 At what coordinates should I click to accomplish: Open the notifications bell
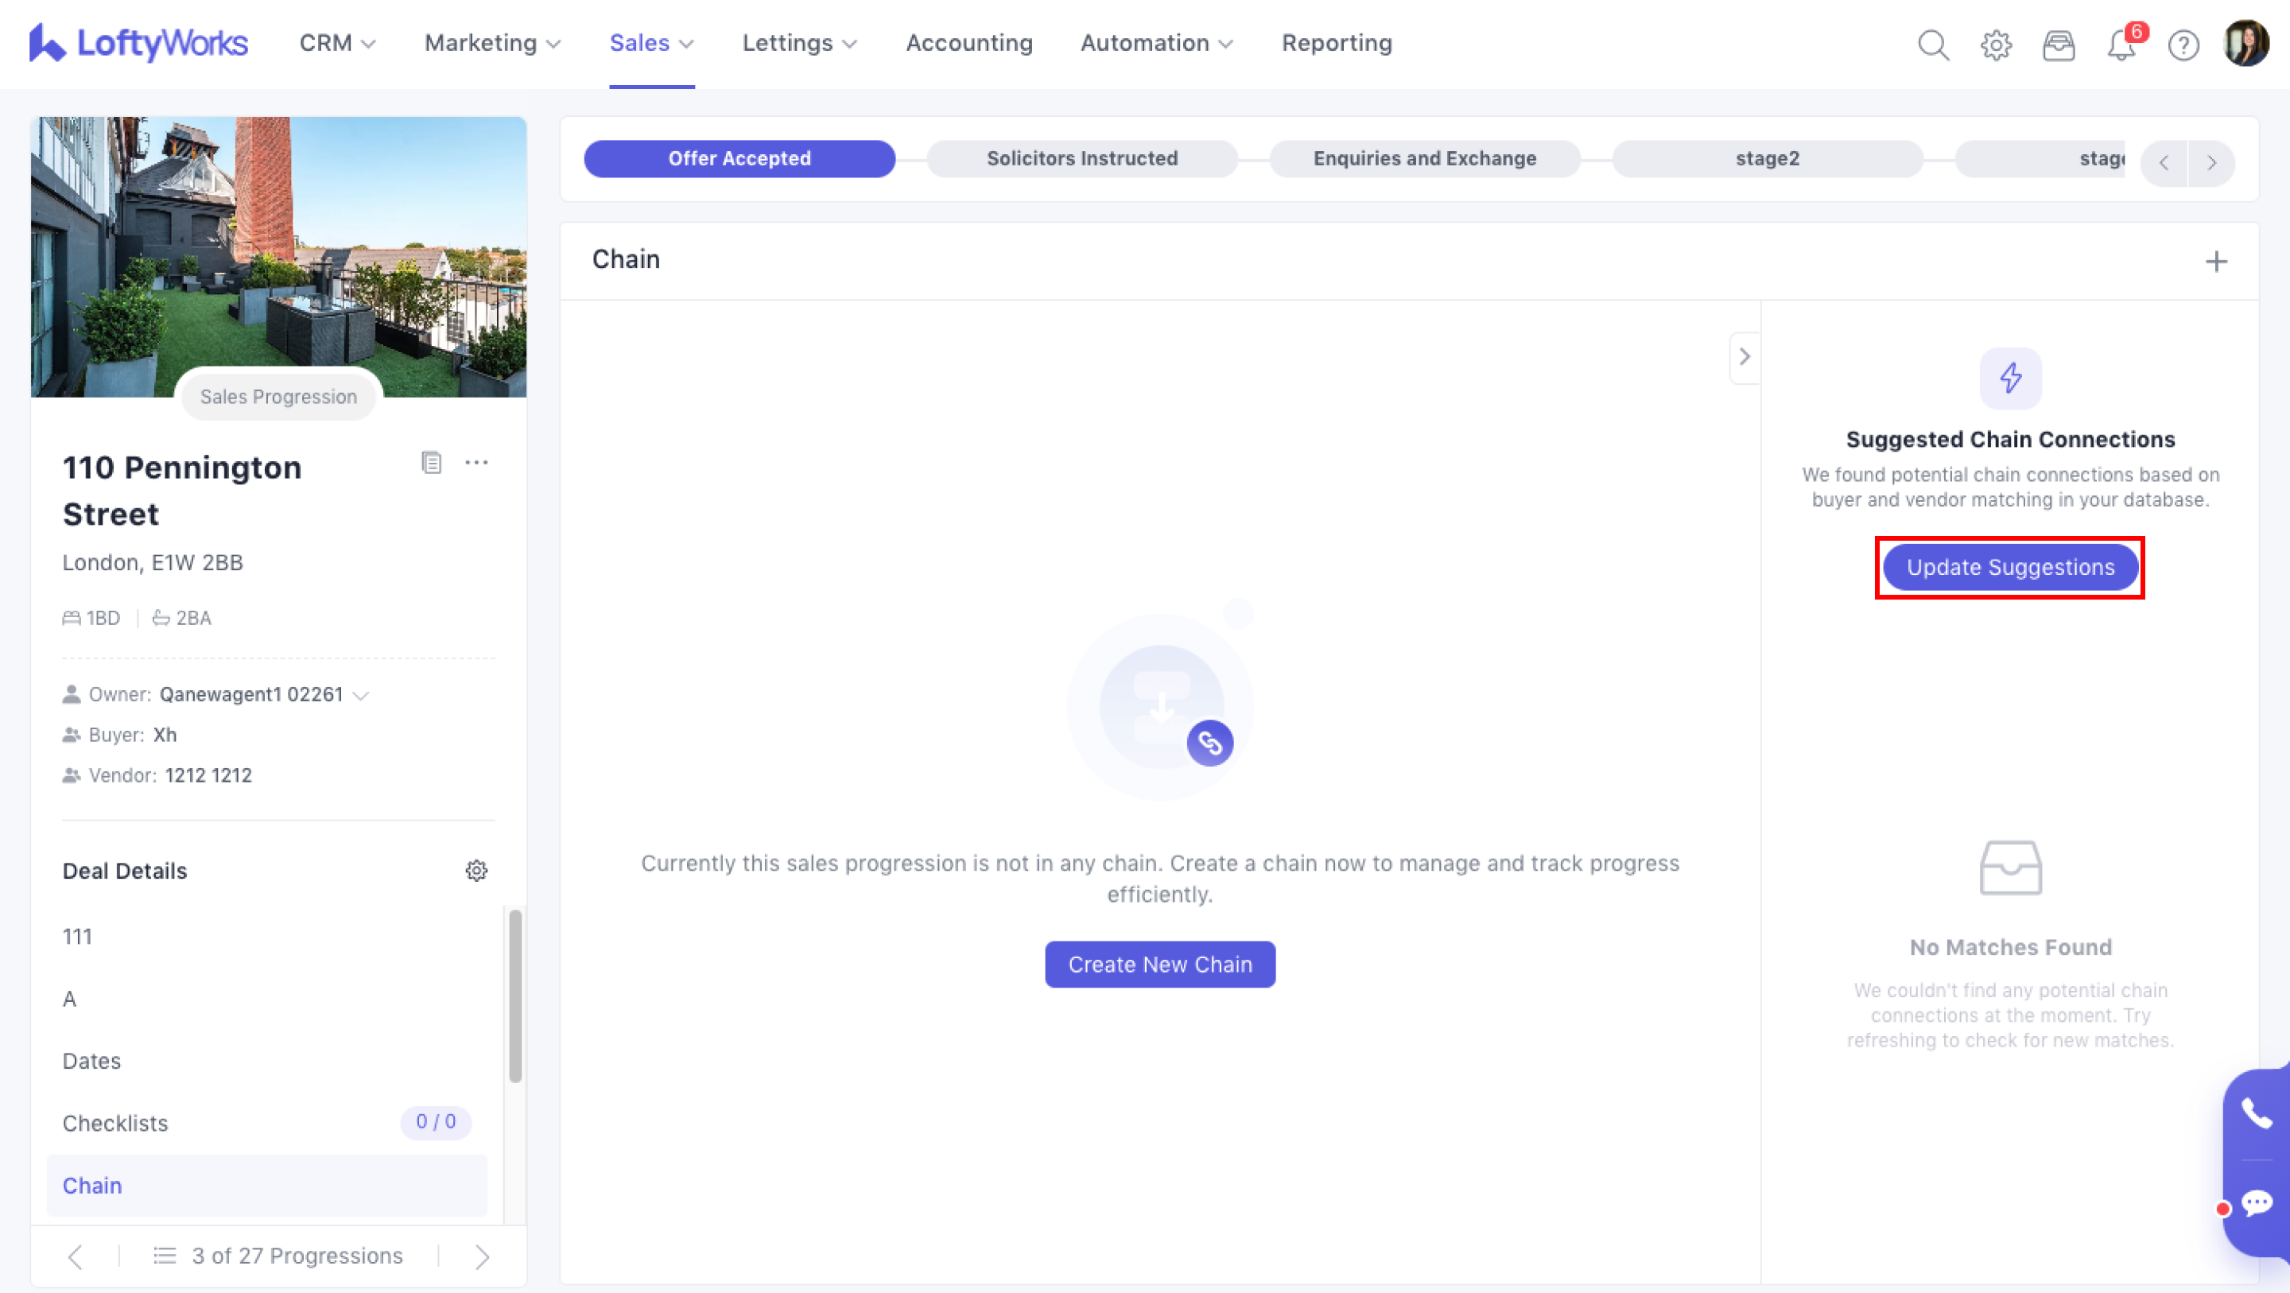2121,45
